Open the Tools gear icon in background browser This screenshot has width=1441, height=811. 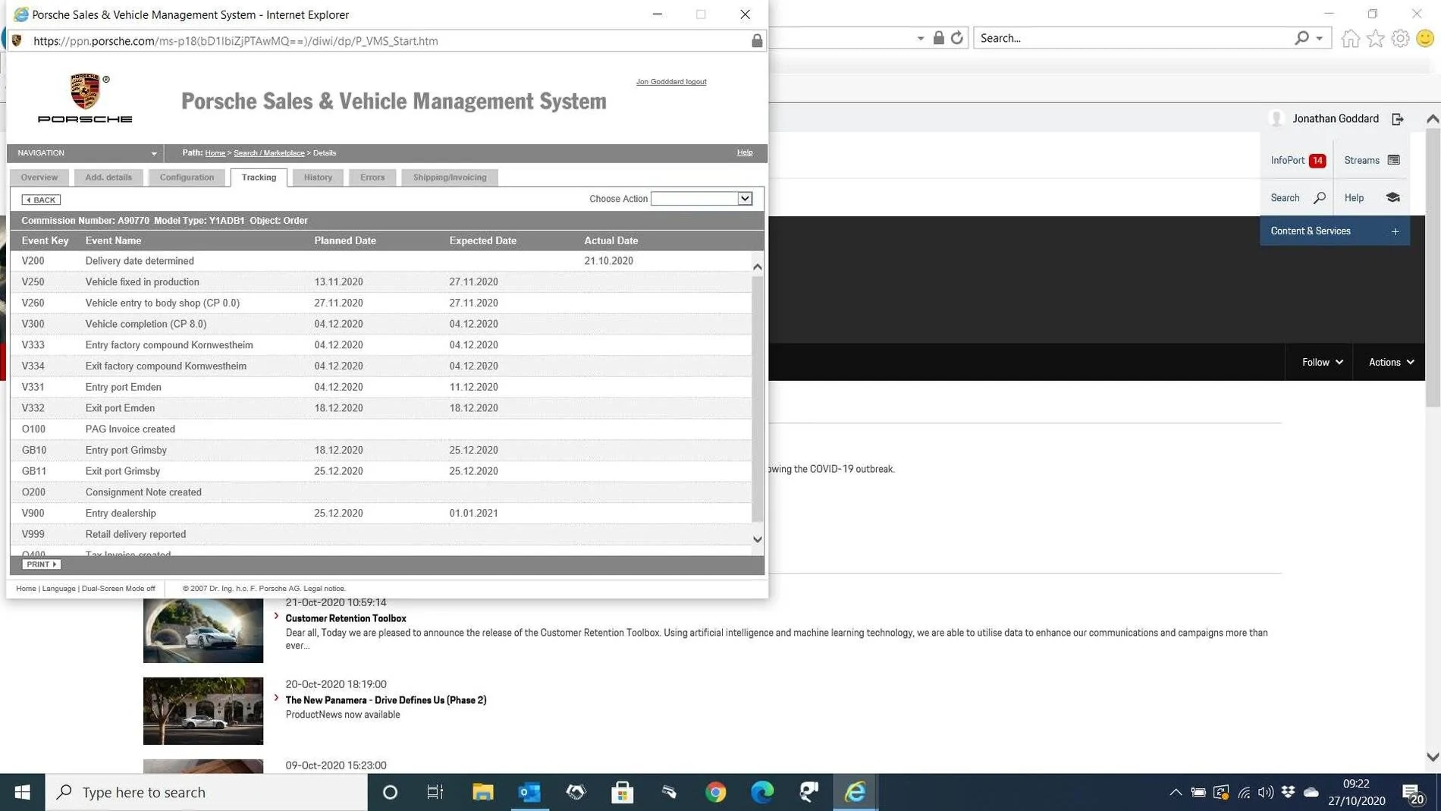click(1400, 38)
